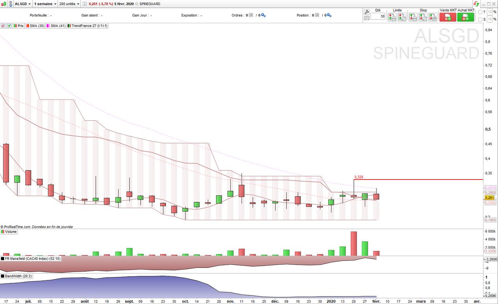The height and width of the screenshot is (304, 498).
Task: Maximize the chart window
Action: [x=489, y=4]
